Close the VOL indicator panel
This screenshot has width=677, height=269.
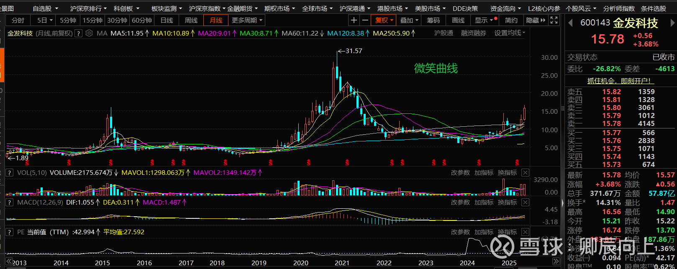[x=525, y=173]
